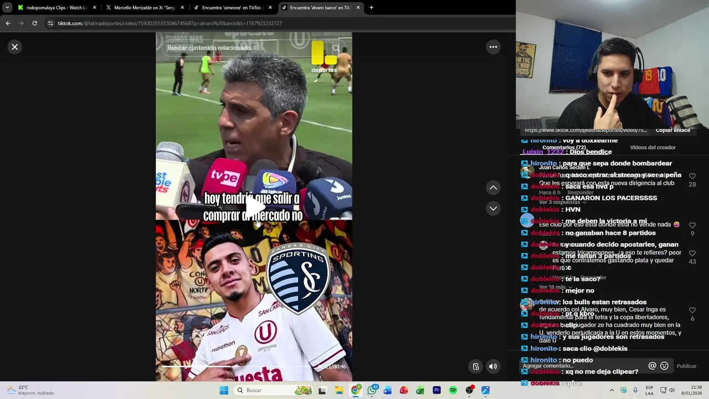Switch to 'Marcello Merizalde on X' tab
This screenshot has height=399, width=709.
point(141,8)
